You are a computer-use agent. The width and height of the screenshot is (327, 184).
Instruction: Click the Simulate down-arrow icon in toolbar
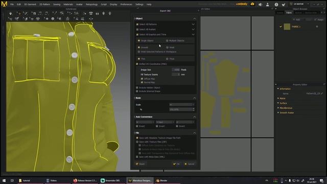[x=10, y=14]
